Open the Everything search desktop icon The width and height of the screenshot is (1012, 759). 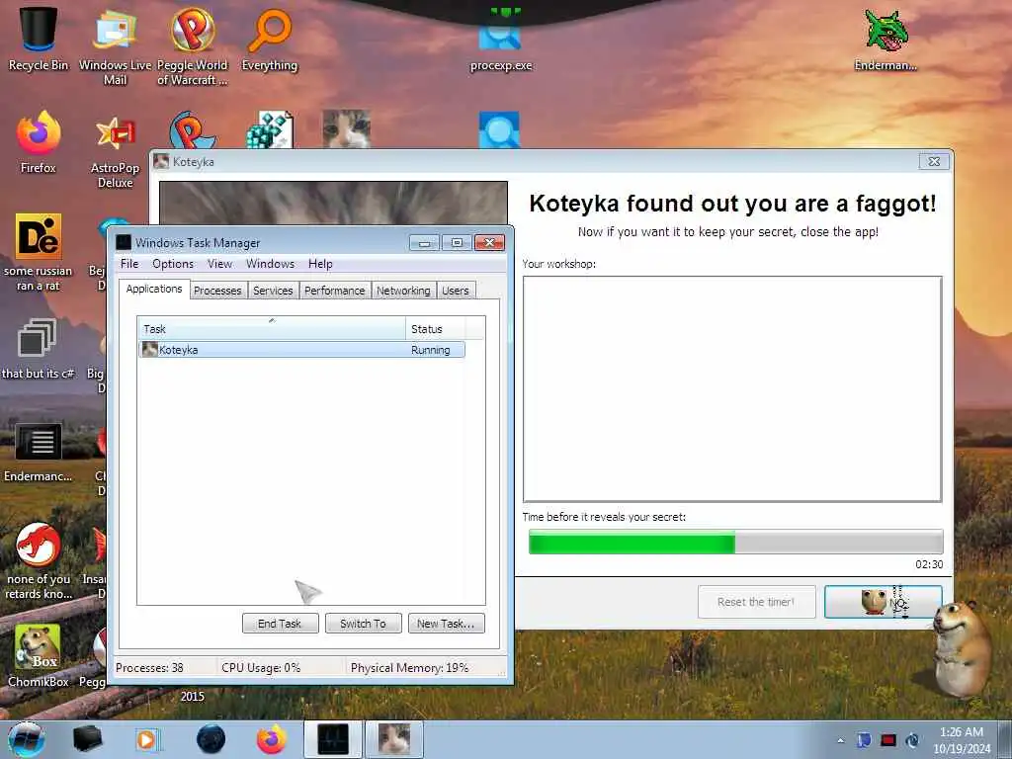click(x=270, y=39)
